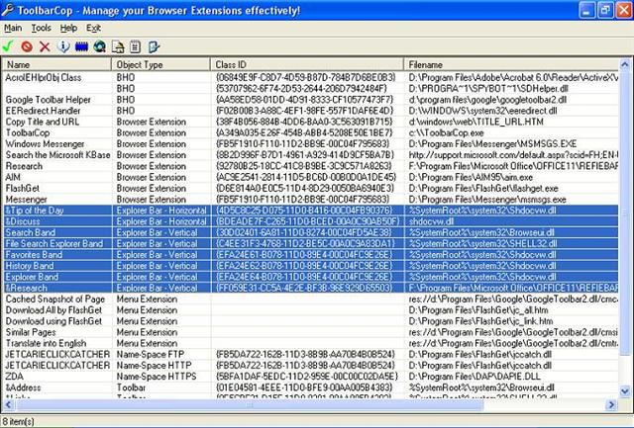This screenshot has height=428, width=634.
Task: Click the green checkmark enable icon
Action: pyautogui.click(x=8, y=46)
